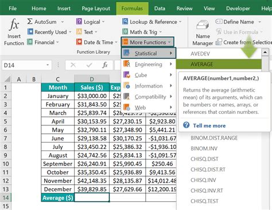
Task: Click the Define Name tag icon
Action: pos(219,21)
